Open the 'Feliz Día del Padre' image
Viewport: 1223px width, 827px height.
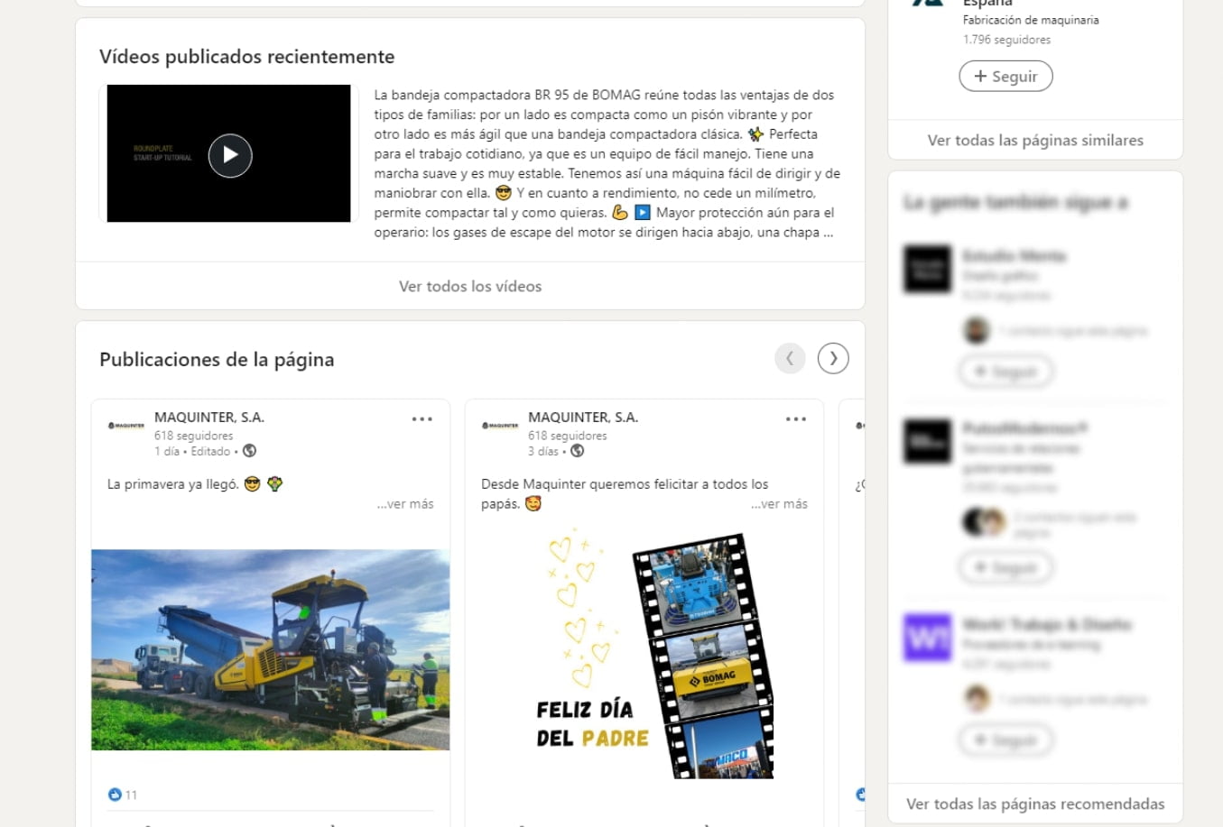[644, 655]
